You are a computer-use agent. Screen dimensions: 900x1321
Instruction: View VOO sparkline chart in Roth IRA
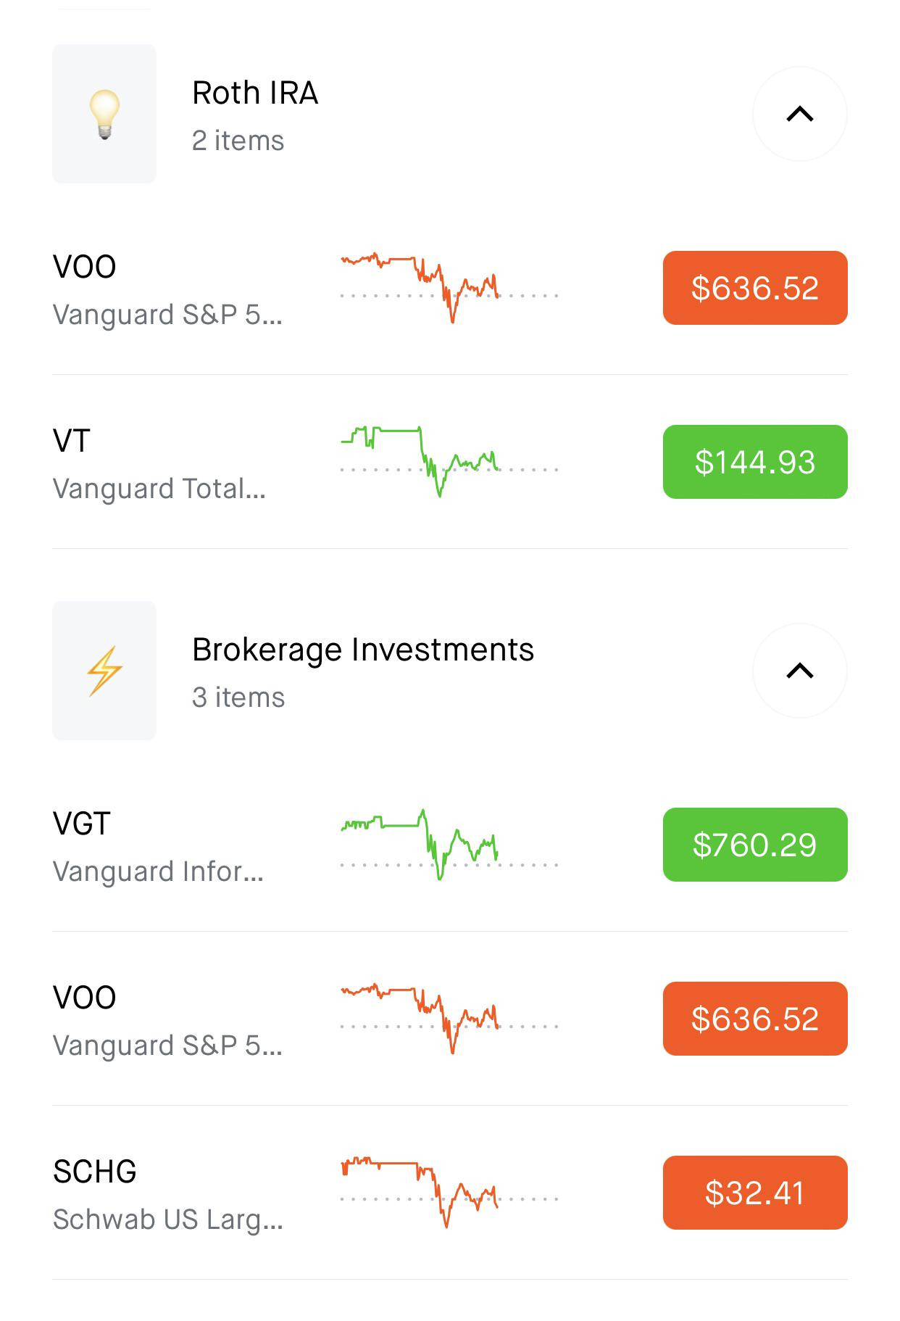(x=449, y=288)
